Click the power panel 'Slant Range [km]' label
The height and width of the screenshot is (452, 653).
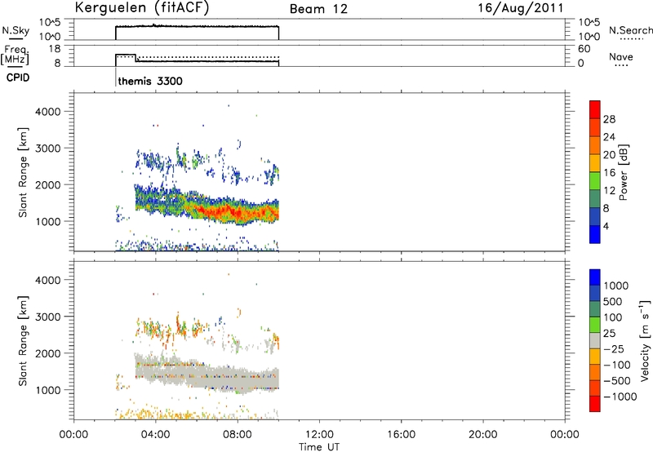click(x=23, y=172)
